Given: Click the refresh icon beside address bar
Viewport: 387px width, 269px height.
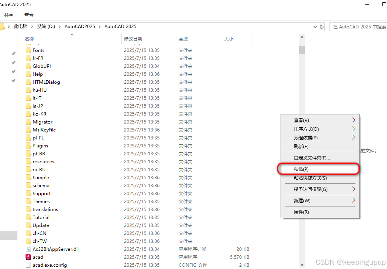Looking at the screenshot, I should (x=322, y=27).
